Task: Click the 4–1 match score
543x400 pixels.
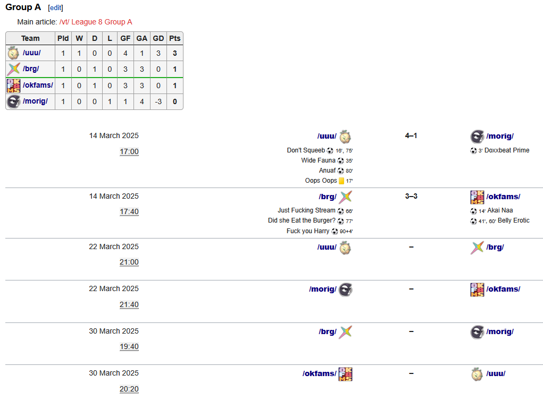Action: pos(411,136)
